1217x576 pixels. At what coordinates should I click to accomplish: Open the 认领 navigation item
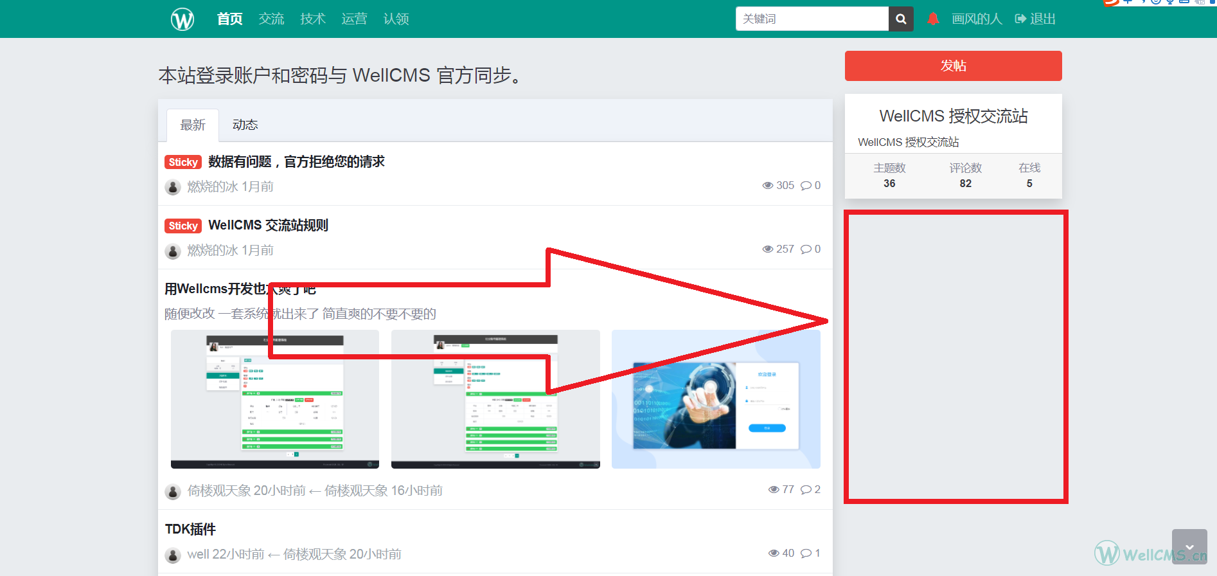(x=396, y=19)
